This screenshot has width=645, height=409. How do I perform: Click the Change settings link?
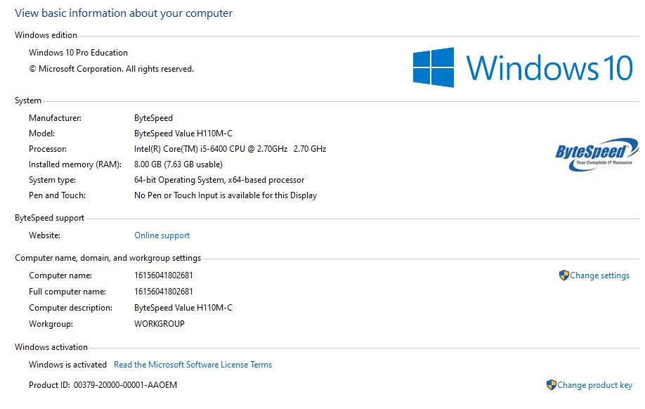(x=599, y=275)
